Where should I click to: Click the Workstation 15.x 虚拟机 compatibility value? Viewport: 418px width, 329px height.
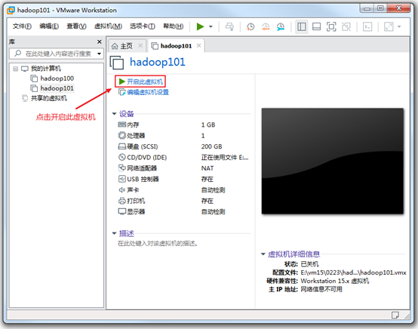[335, 281]
